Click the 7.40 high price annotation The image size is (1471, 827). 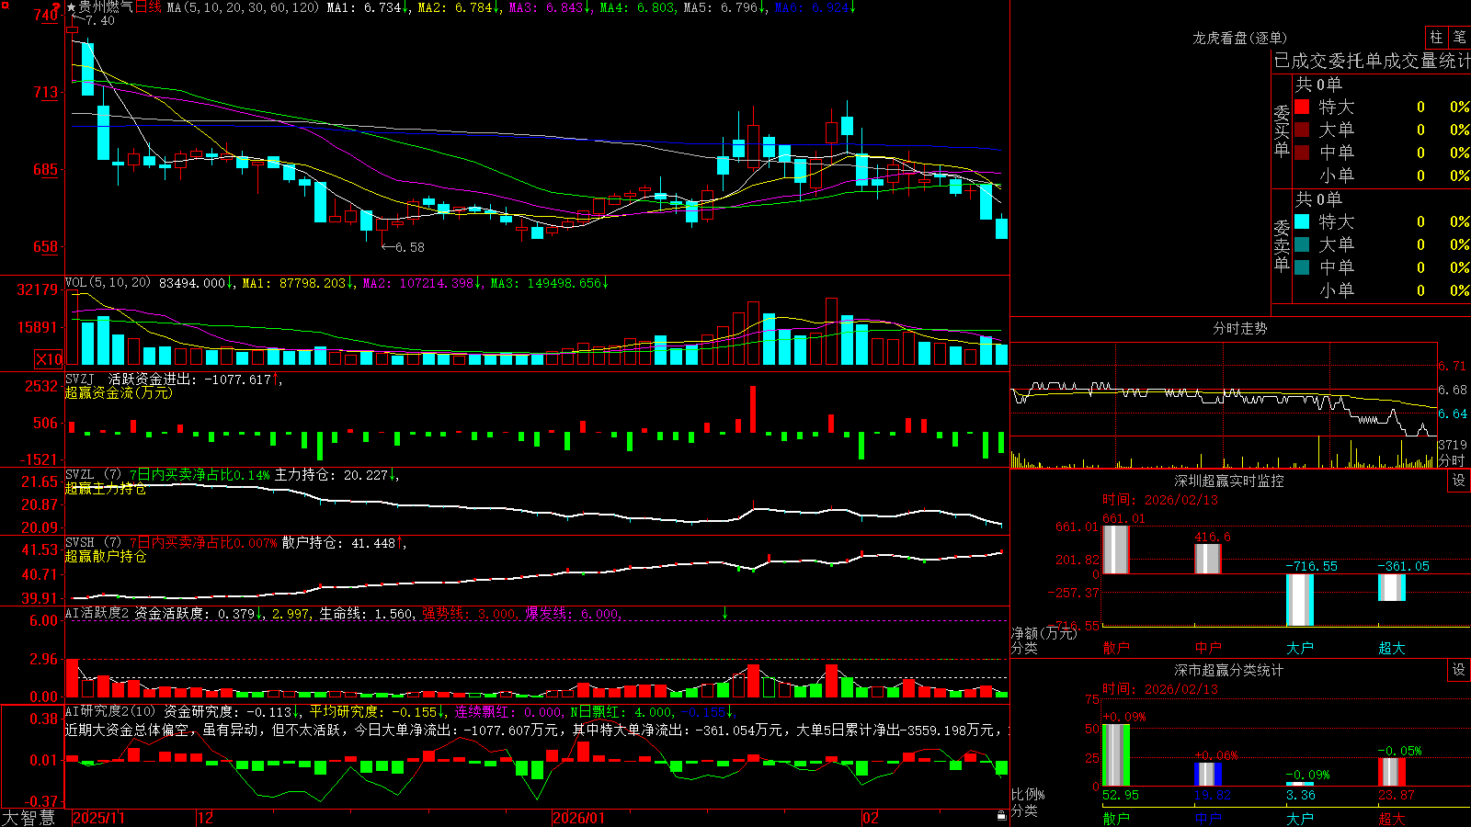(100, 20)
